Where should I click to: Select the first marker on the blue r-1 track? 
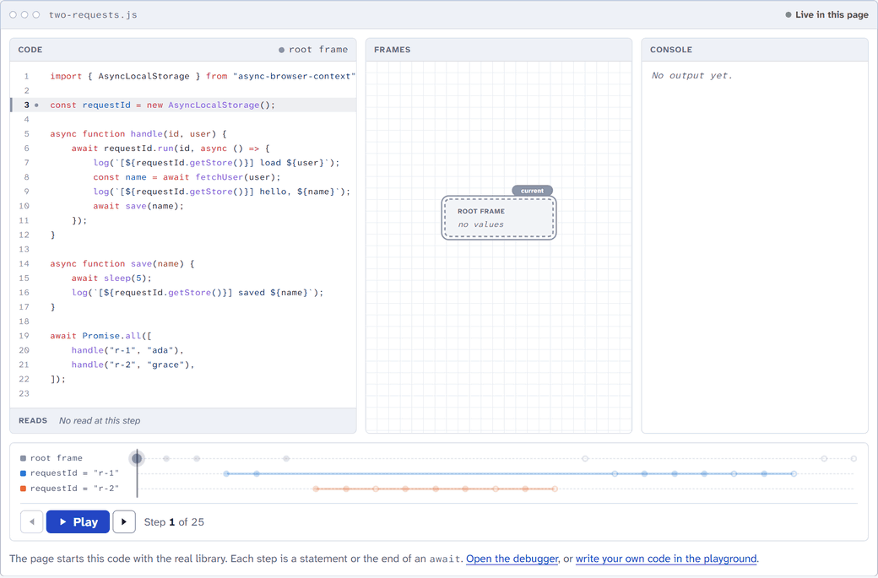tap(226, 474)
